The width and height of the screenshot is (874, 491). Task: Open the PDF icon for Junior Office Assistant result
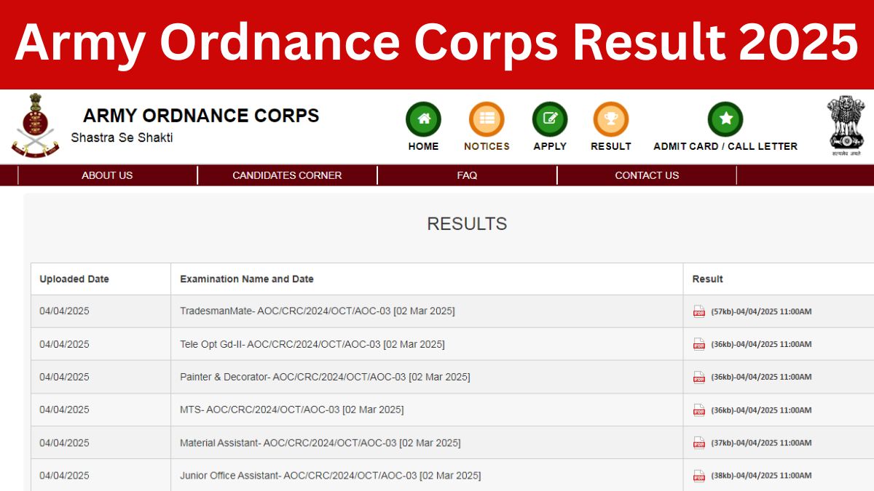[699, 475]
